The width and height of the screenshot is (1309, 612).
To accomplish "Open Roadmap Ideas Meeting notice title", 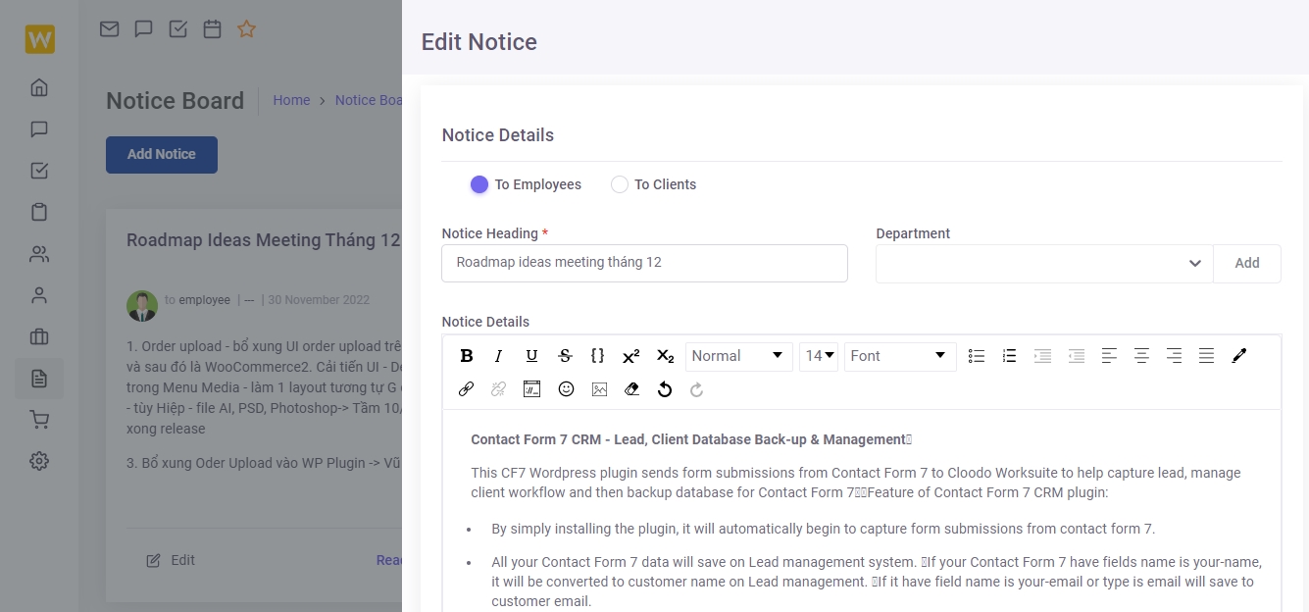I will coord(263,240).
